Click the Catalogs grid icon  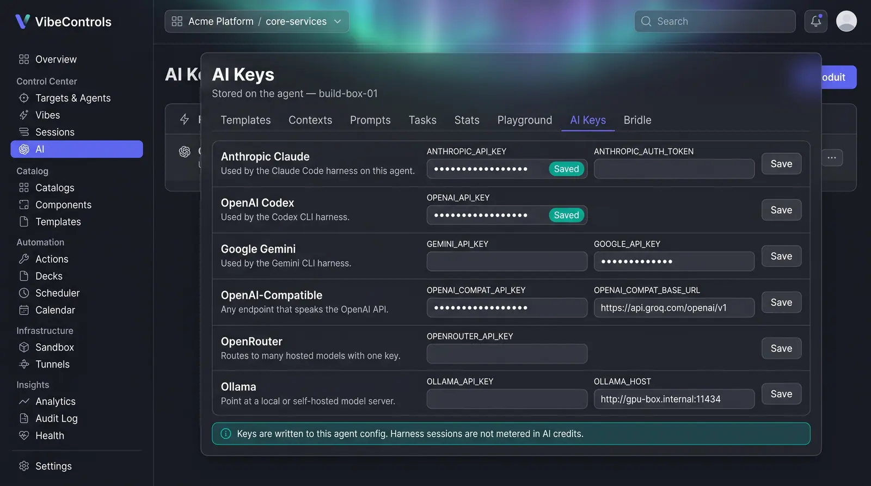(24, 188)
